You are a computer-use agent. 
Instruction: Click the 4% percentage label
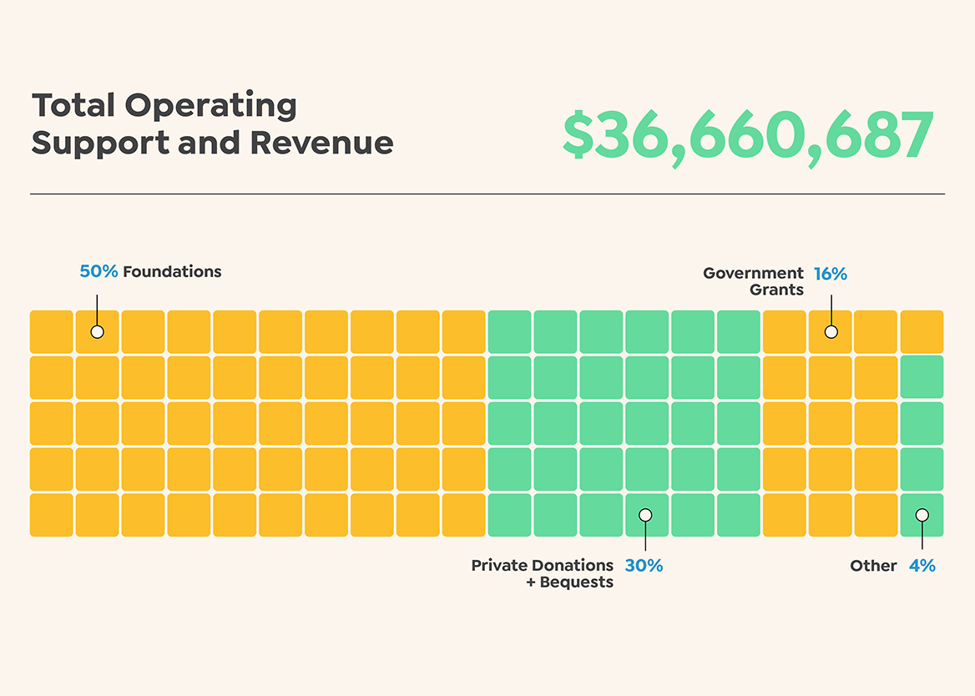click(922, 566)
